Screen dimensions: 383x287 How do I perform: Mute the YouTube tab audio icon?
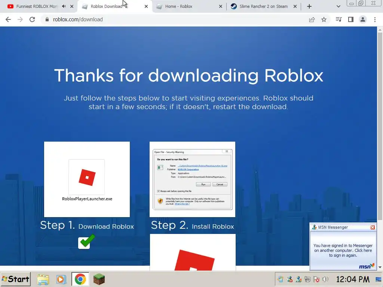(64, 6)
